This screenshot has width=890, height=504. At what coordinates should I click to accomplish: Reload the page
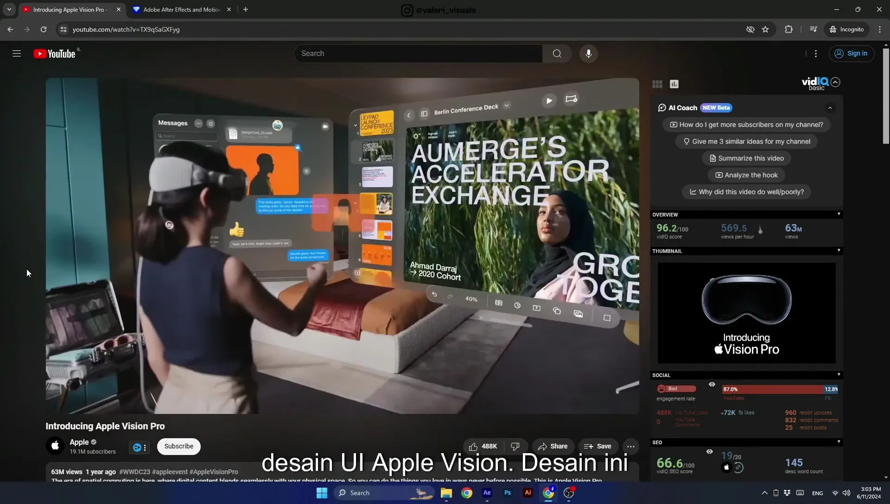click(x=44, y=29)
